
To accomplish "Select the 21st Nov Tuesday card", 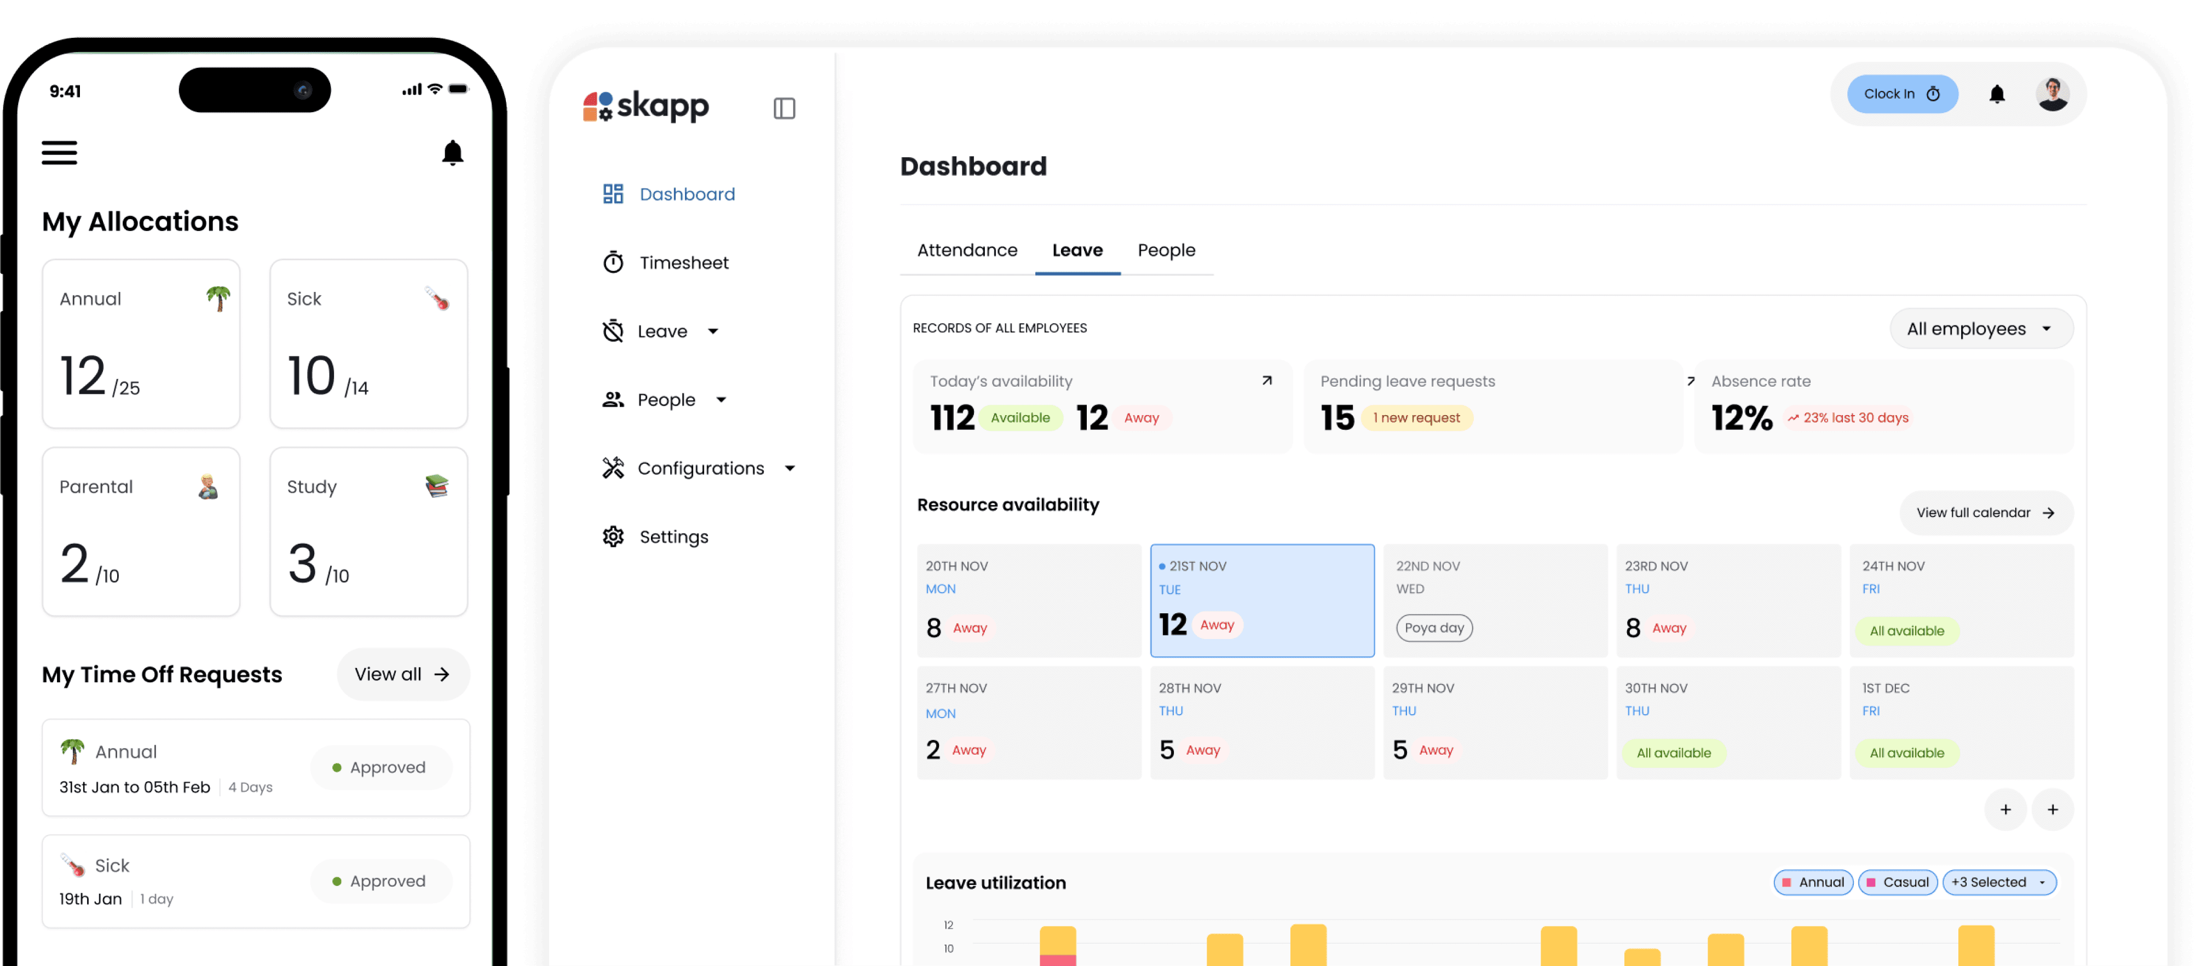I will (x=1262, y=600).
